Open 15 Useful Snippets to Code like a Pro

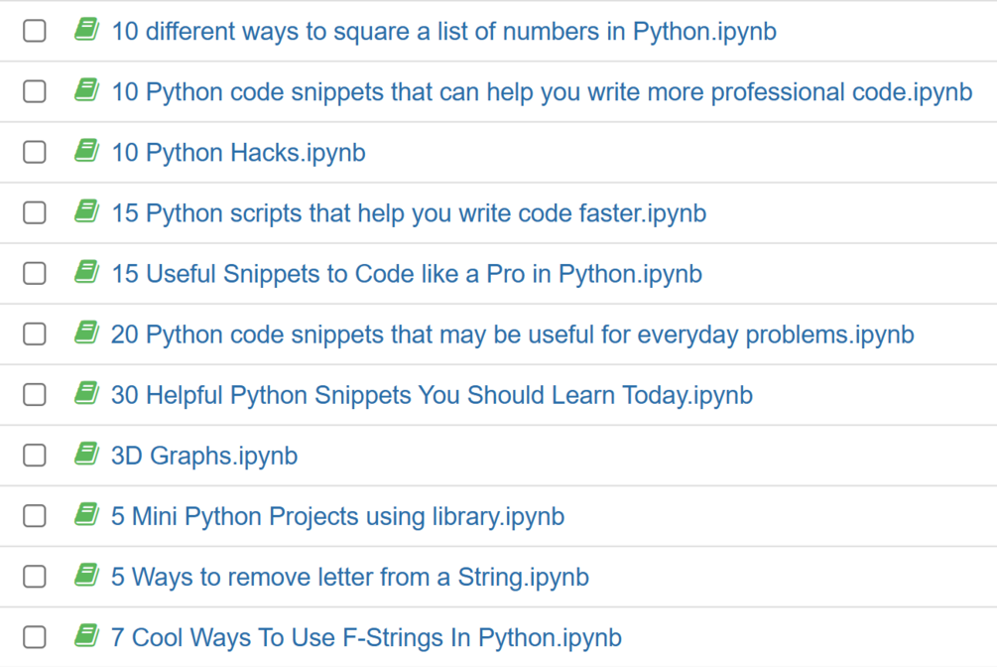click(407, 274)
